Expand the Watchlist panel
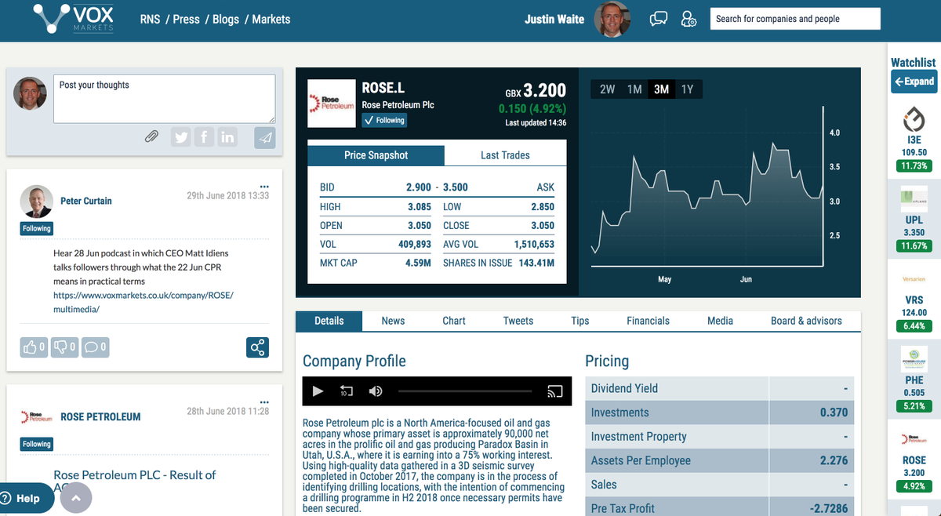Viewport: 941px width, 516px height. (914, 81)
